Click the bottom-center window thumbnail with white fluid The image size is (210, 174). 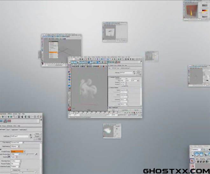tap(112, 131)
